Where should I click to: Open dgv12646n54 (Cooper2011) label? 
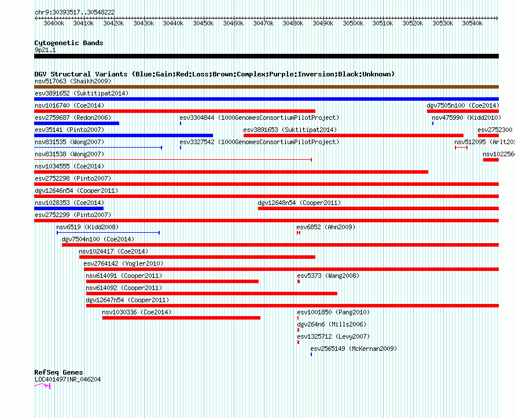click(76, 190)
